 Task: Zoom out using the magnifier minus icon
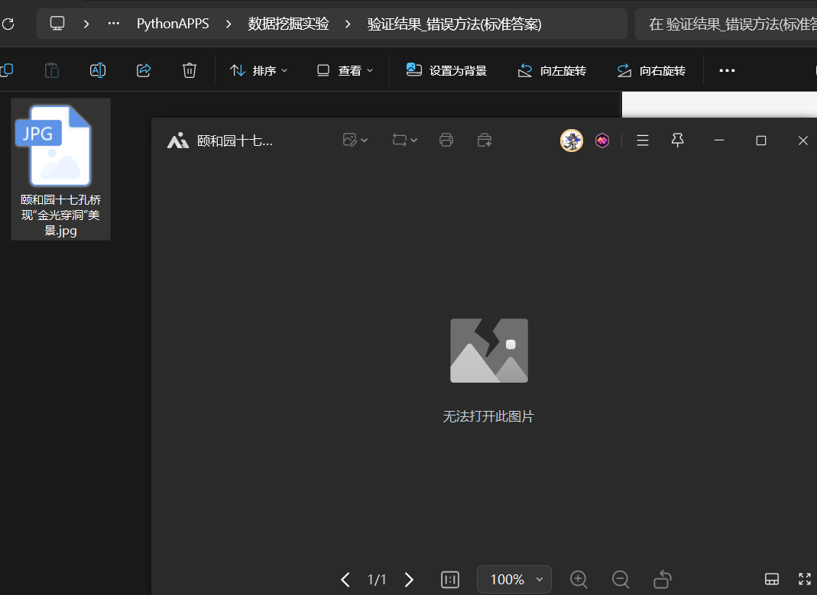coord(621,580)
